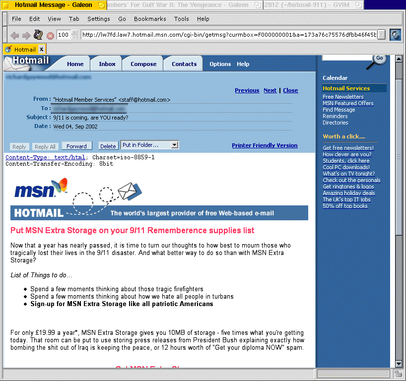Click the Content-Type: text/html link
406x381 pixels.
(x=45, y=157)
